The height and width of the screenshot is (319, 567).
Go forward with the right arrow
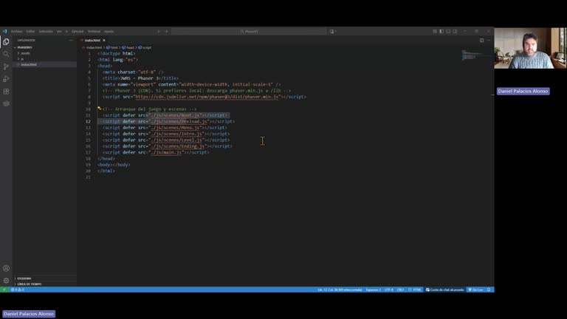click(166, 32)
